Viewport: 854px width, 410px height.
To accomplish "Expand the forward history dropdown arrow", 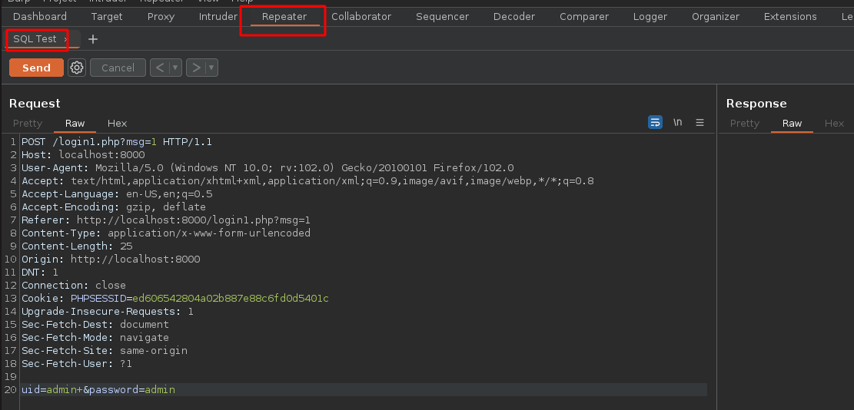I will pyautogui.click(x=212, y=68).
